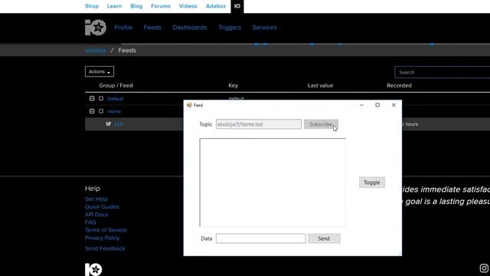Click the Instagram icon in the footer
Image resolution: width=490 pixels, height=276 pixels.
[x=484, y=268]
